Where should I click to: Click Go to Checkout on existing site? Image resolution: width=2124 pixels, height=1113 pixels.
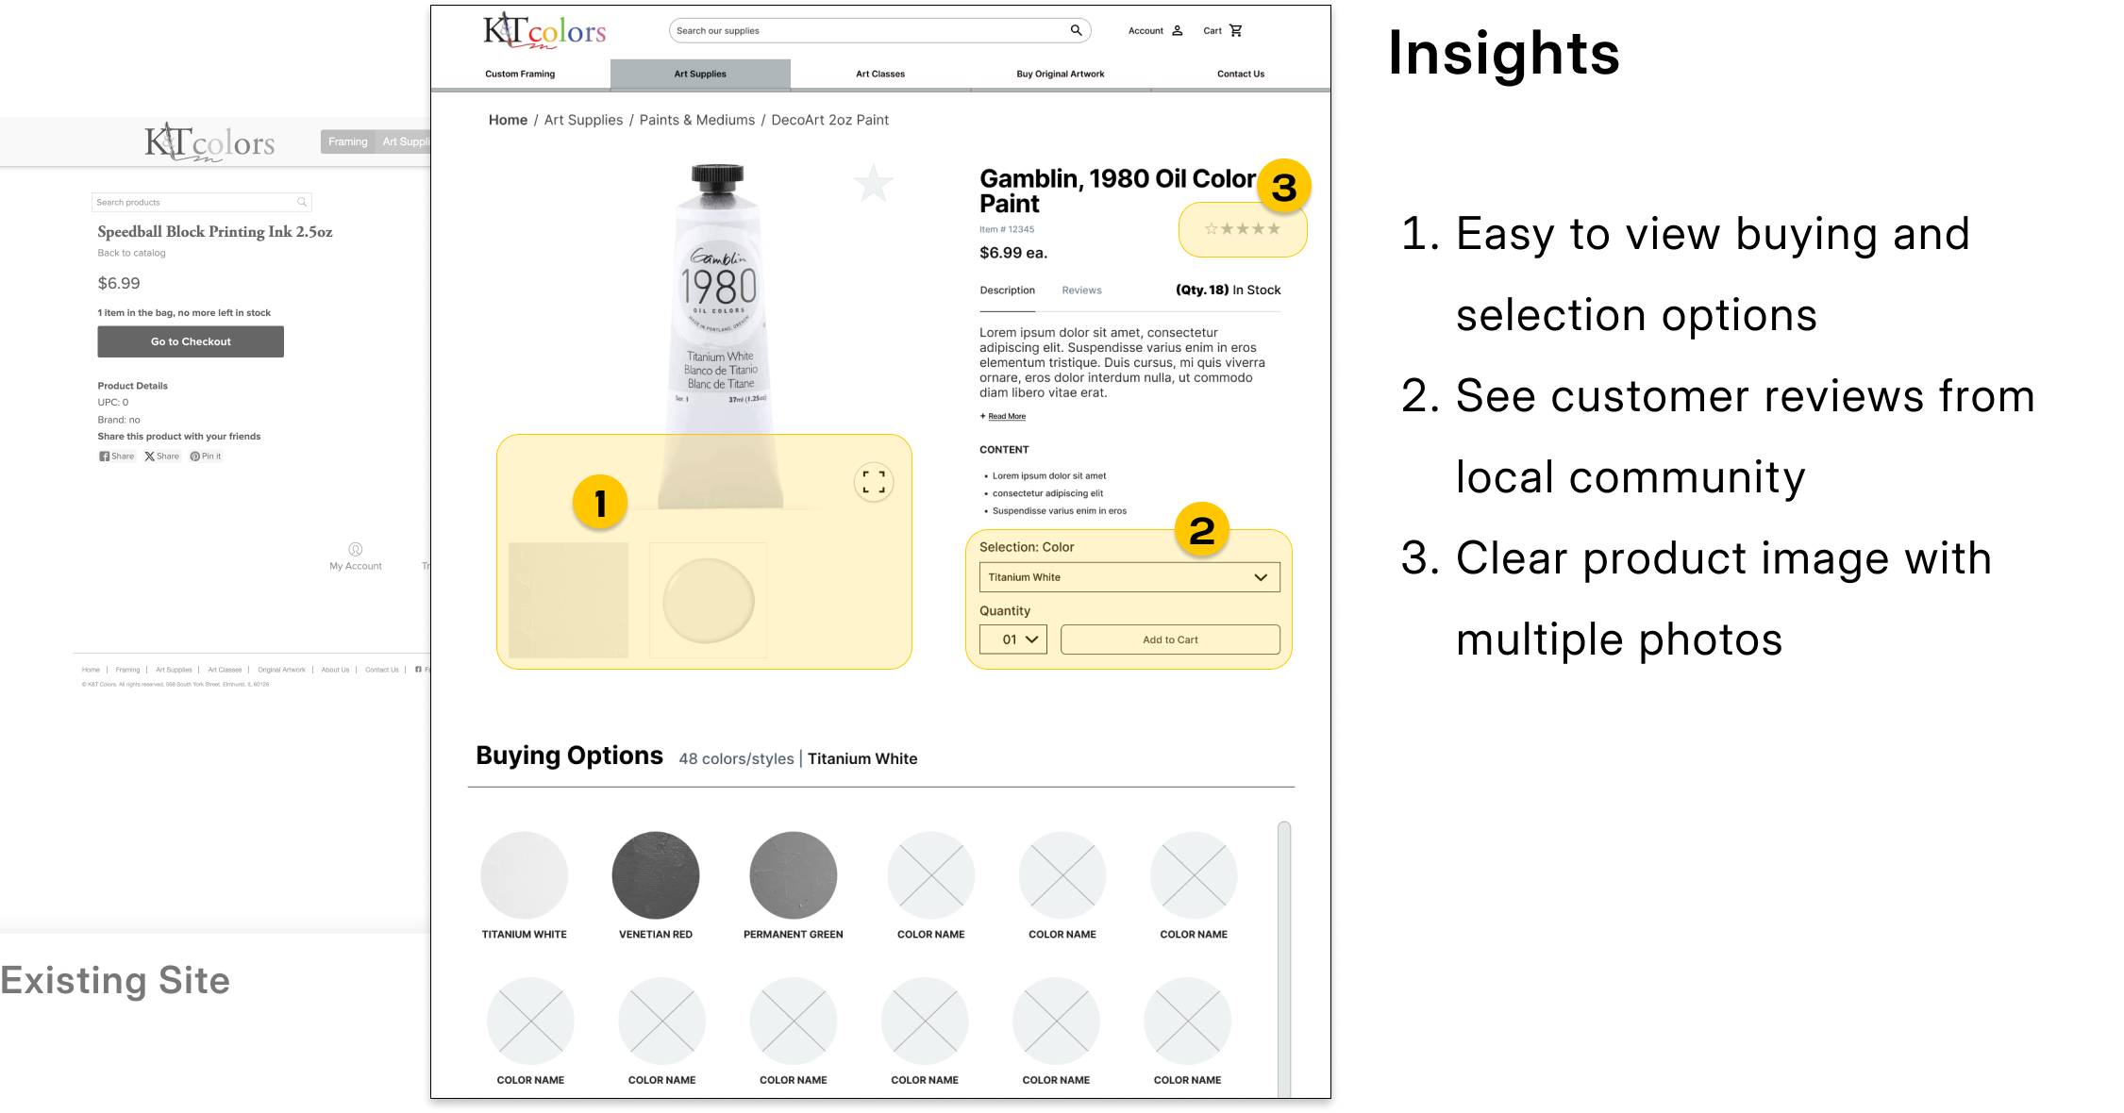[x=191, y=341]
